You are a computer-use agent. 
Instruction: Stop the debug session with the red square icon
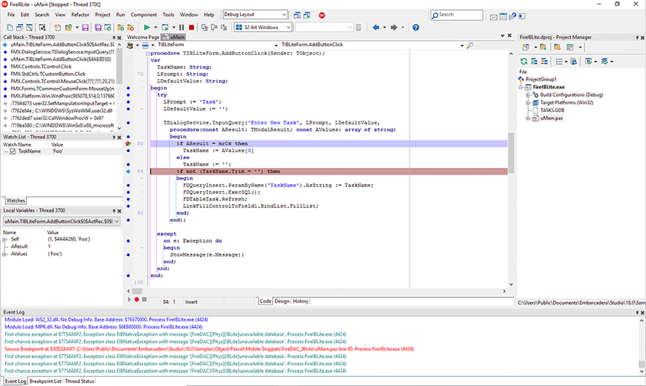point(191,27)
